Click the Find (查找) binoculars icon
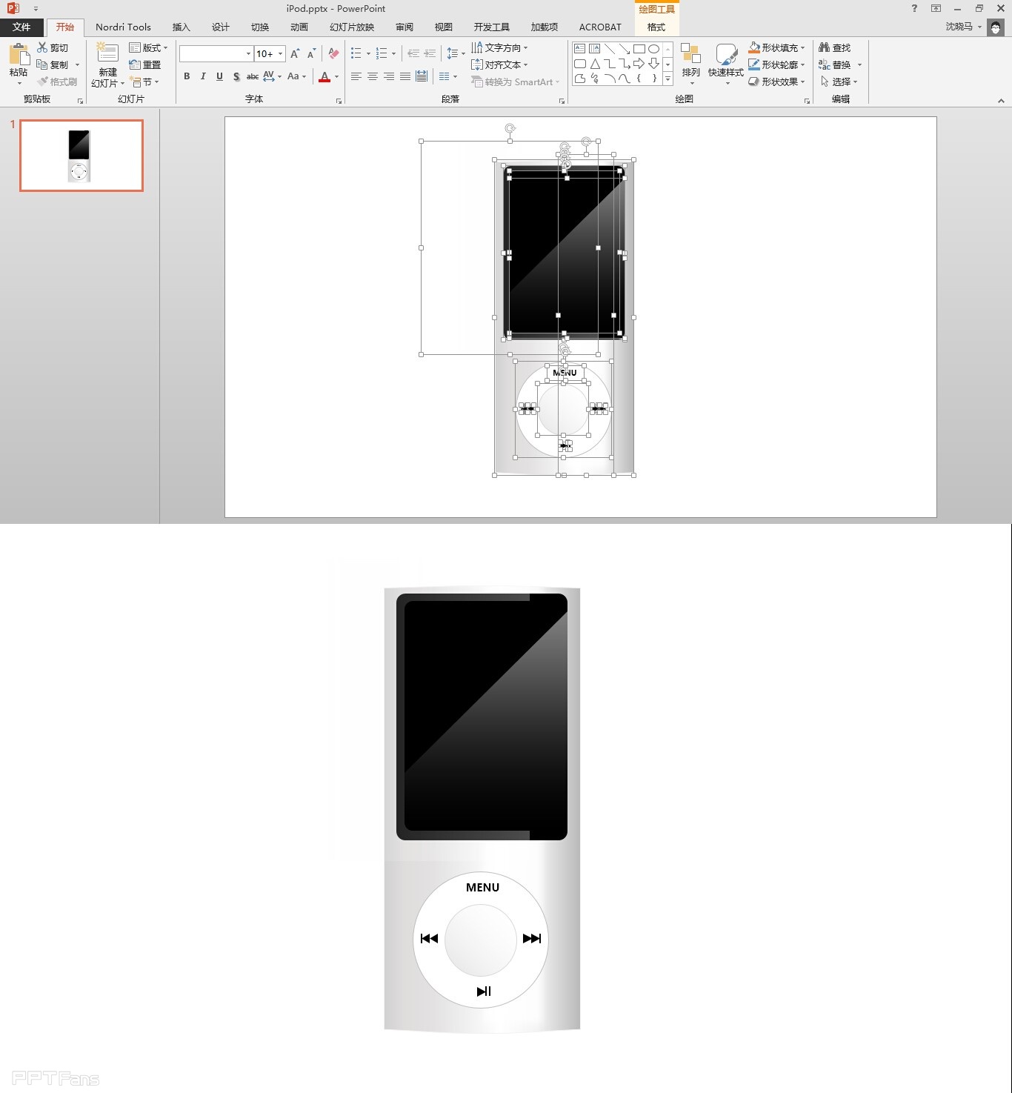Viewport: 1012px width, 1093px height. (824, 47)
